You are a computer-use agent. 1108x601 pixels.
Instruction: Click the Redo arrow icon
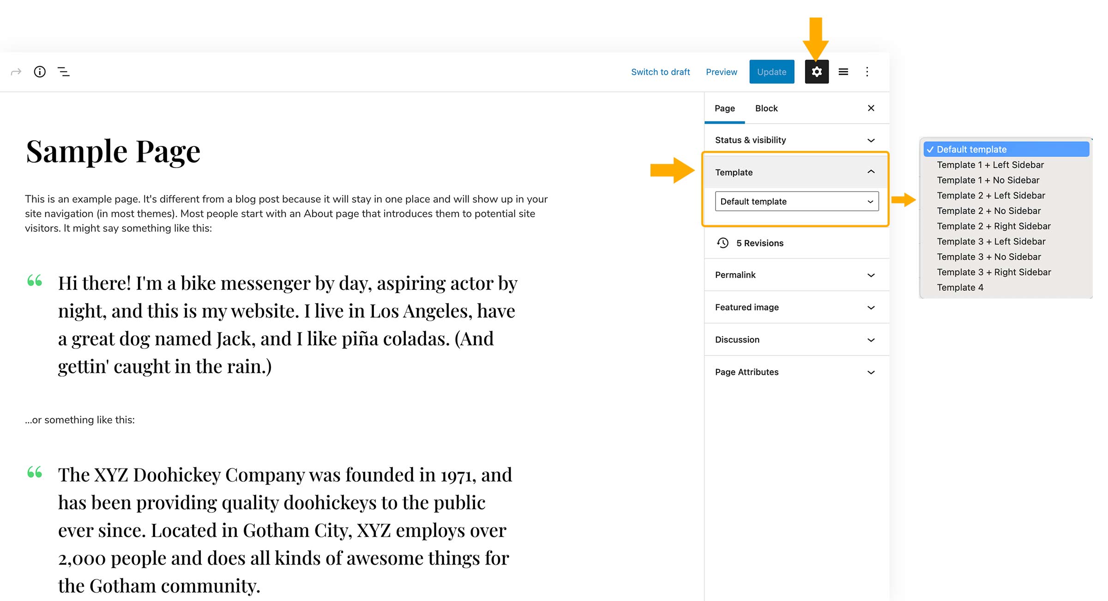pyautogui.click(x=15, y=72)
